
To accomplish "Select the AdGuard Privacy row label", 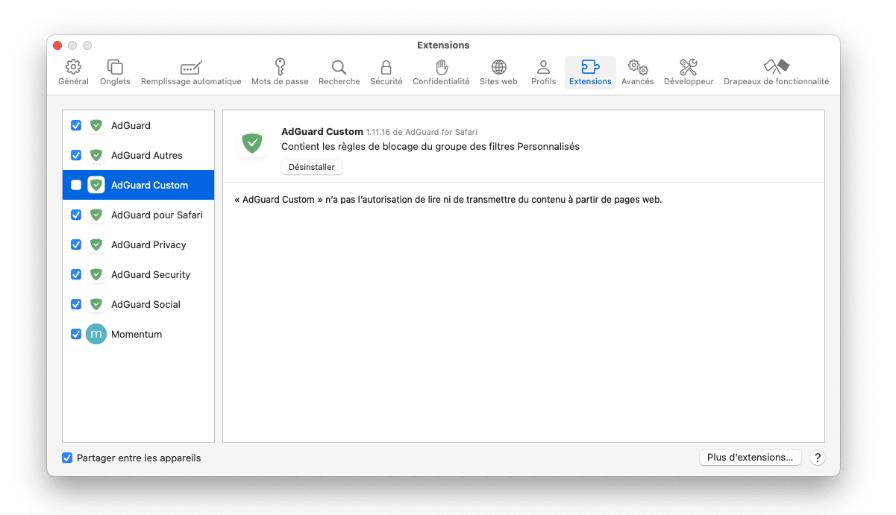I will click(148, 244).
